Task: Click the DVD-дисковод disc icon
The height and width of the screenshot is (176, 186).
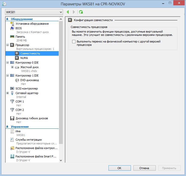Action: pyautogui.click(x=17, y=80)
